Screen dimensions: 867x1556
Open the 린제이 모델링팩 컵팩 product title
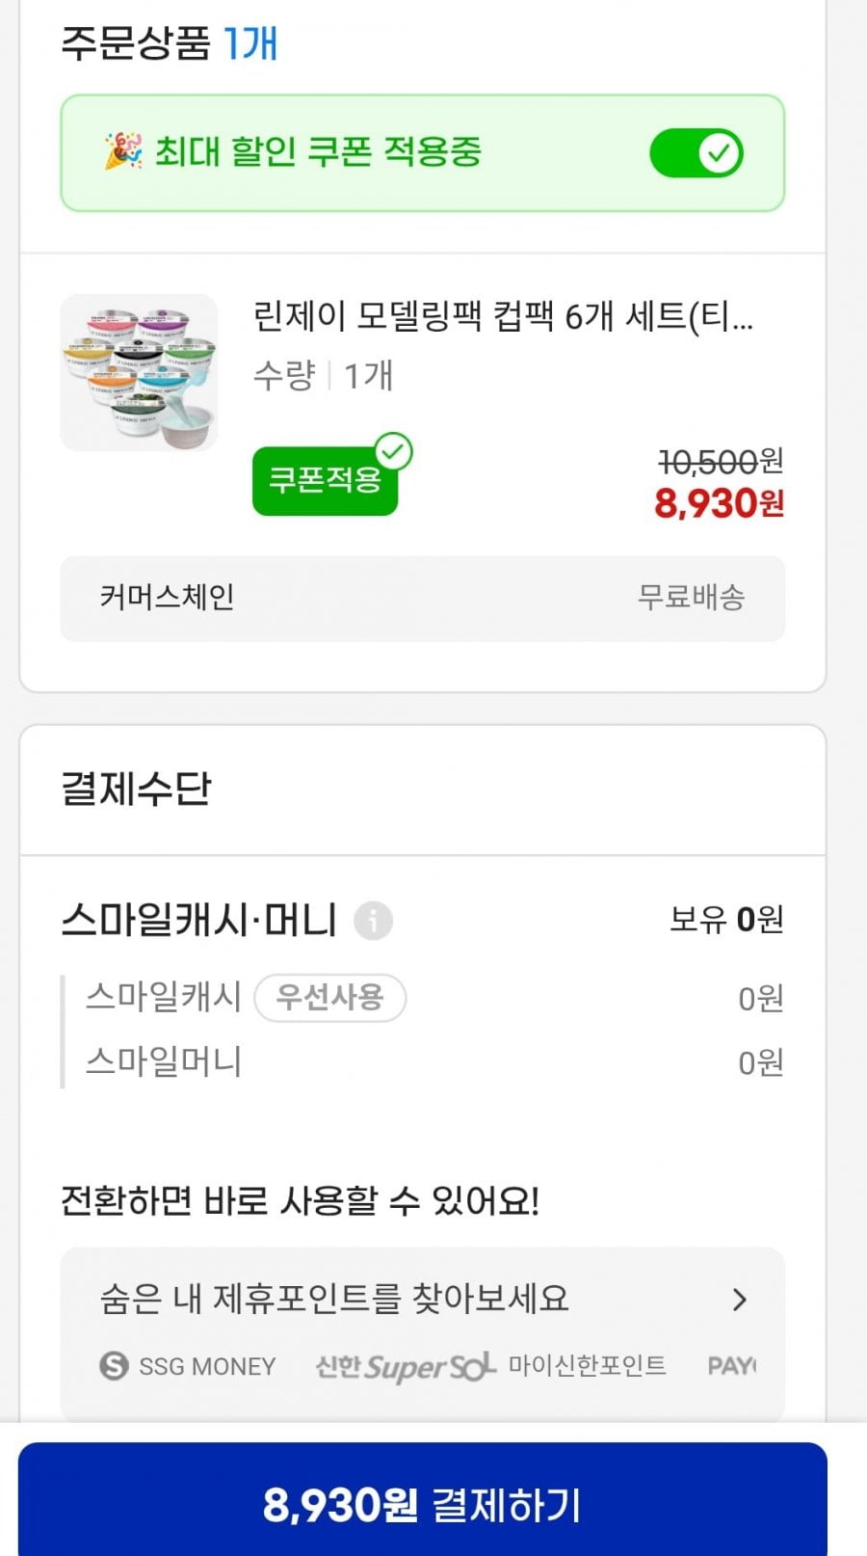(502, 316)
